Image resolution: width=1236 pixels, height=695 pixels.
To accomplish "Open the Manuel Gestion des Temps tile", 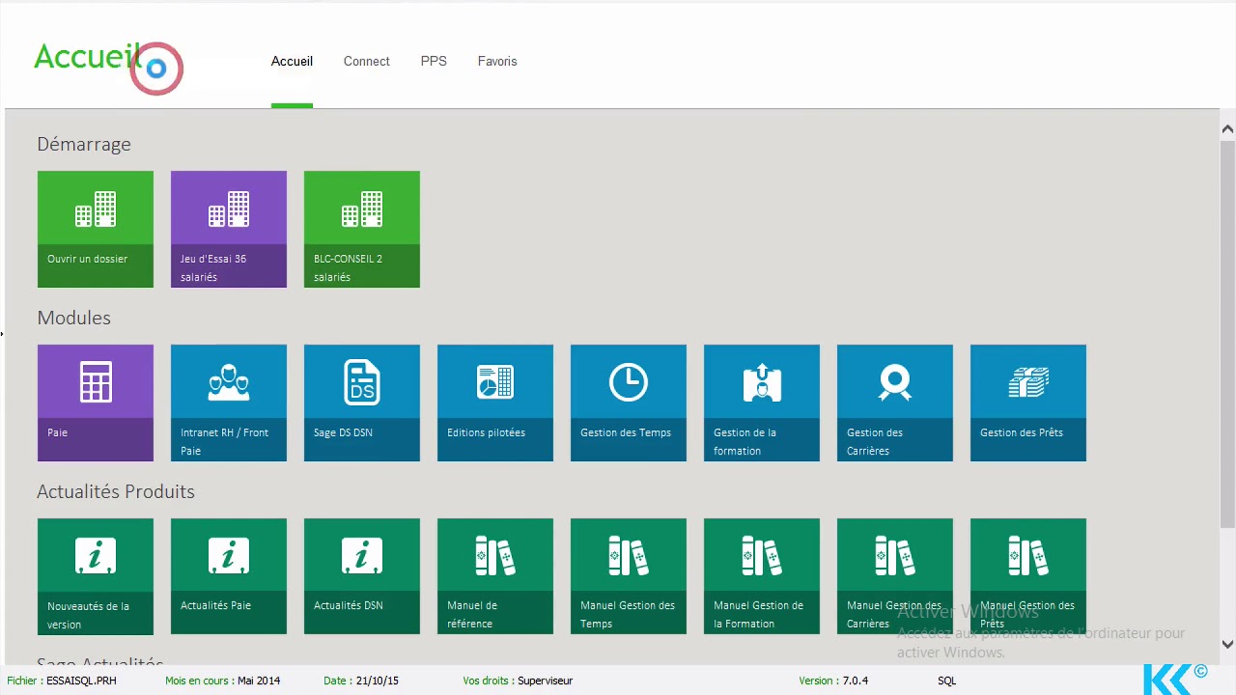I will (x=628, y=576).
